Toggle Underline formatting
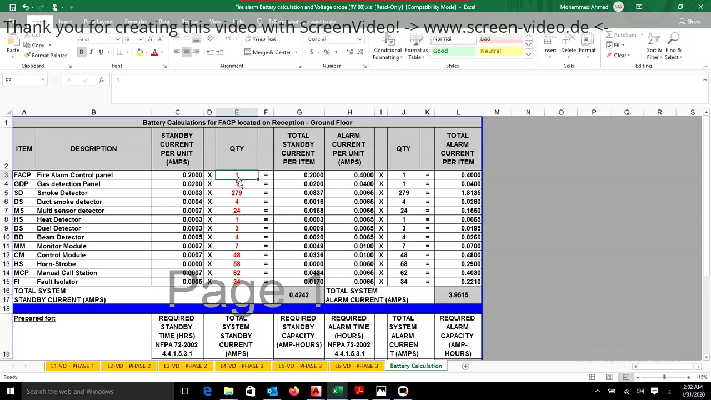Image resolution: width=711 pixels, height=400 pixels. [x=101, y=52]
